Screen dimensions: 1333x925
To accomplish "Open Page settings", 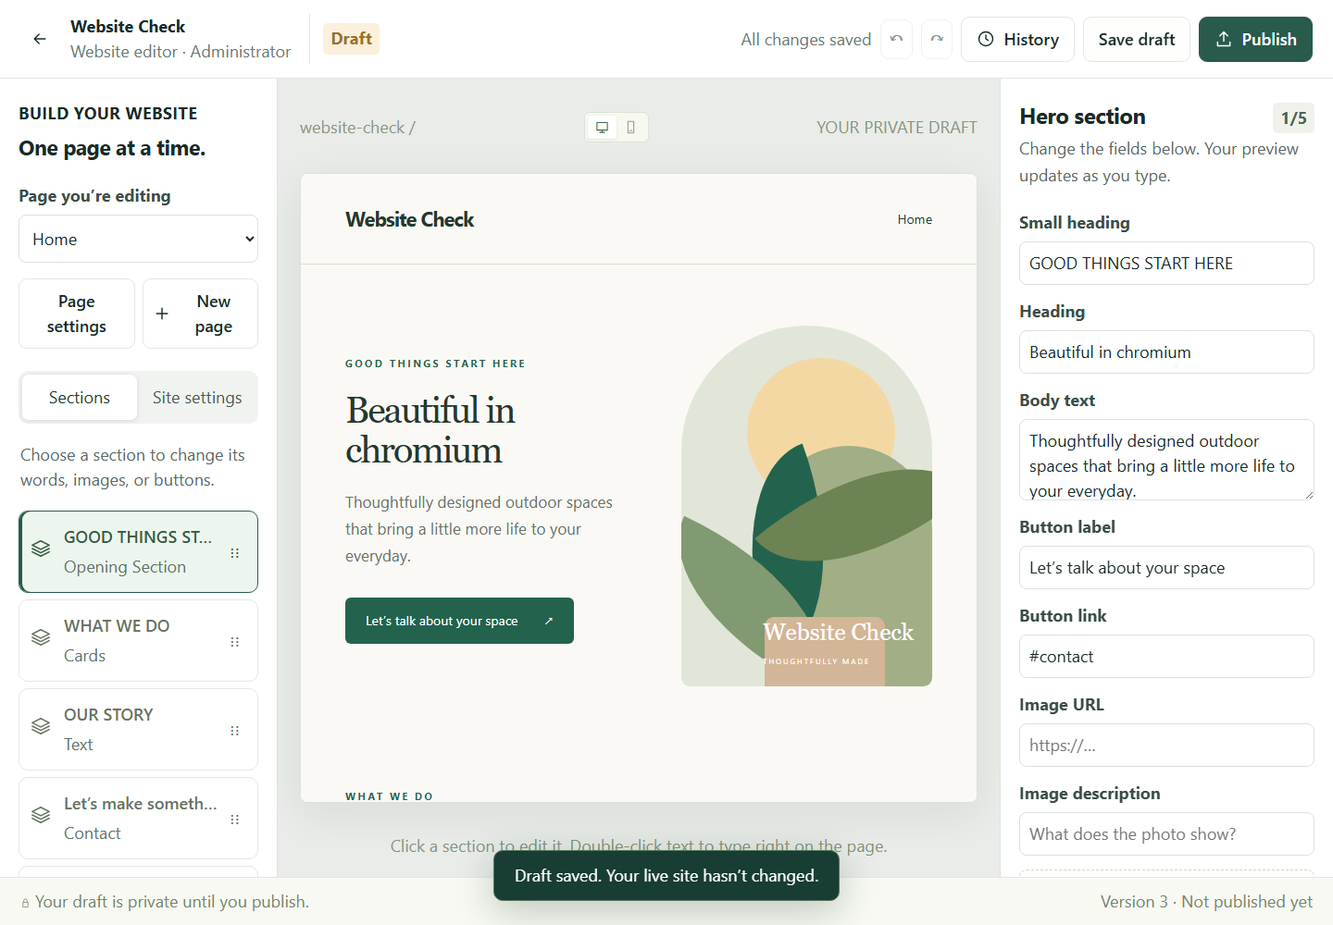I will pos(77,314).
